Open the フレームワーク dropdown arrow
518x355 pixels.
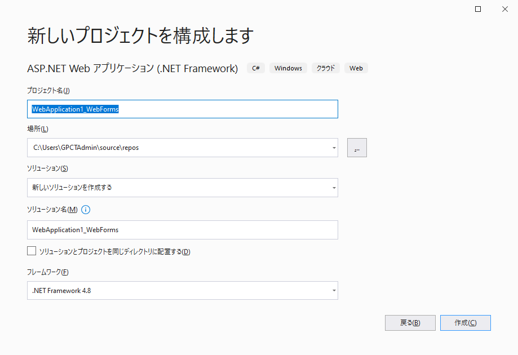point(334,291)
